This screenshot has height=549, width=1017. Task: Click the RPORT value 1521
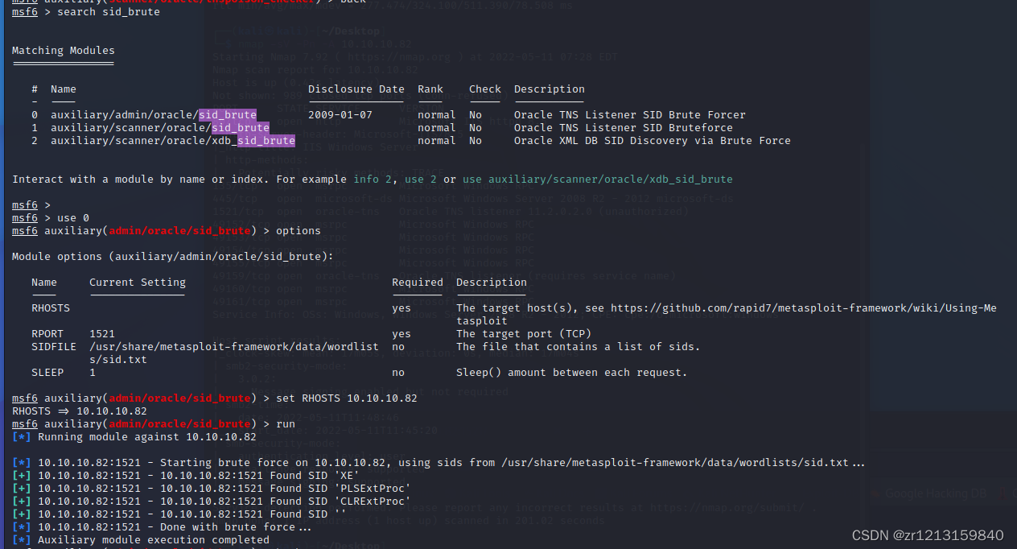[x=102, y=334]
